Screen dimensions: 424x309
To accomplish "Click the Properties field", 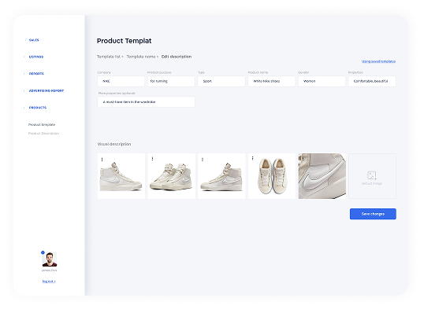I will point(372,81).
